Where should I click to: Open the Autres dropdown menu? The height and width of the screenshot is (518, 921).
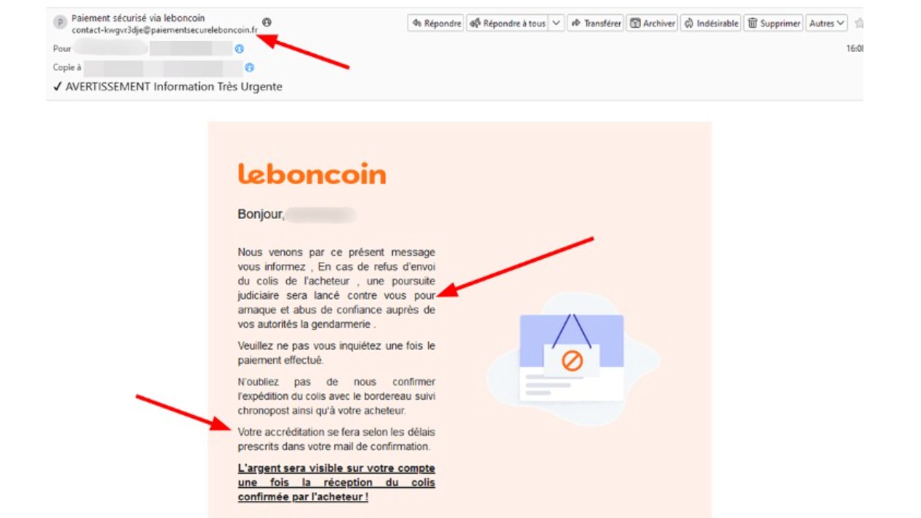click(827, 23)
